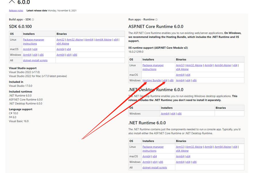
Task: Download SDK Windows x86 binary
Action: click(x=75, y=55)
